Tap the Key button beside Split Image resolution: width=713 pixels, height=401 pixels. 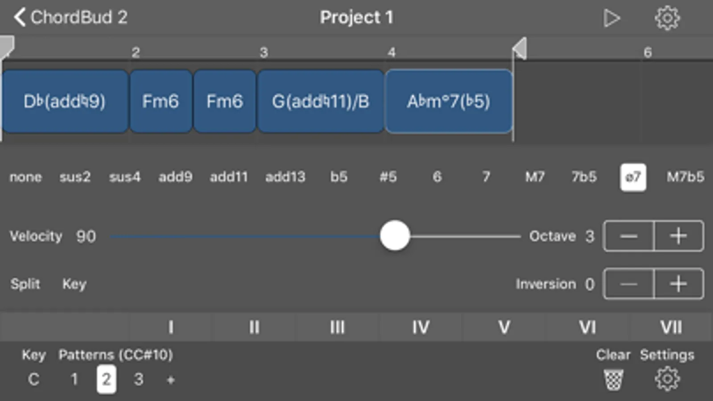74,284
